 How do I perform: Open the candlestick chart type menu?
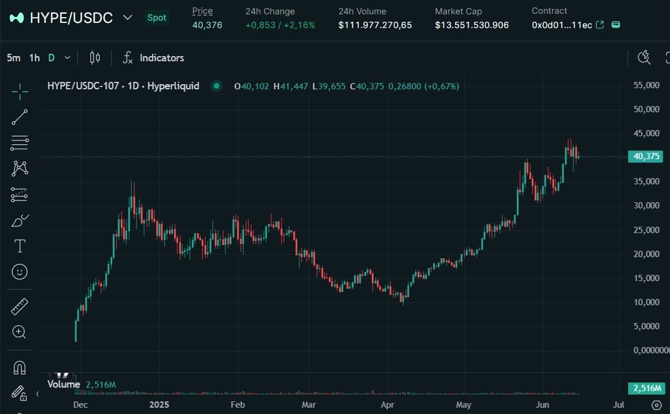95,58
